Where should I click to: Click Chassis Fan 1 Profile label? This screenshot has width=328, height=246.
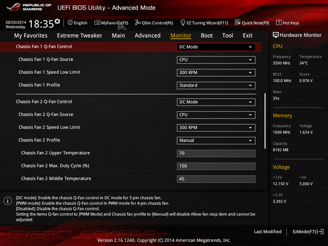point(39,85)
